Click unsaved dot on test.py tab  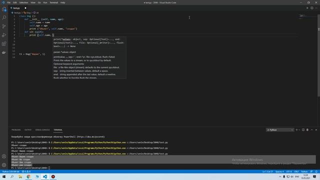[25, 8]
